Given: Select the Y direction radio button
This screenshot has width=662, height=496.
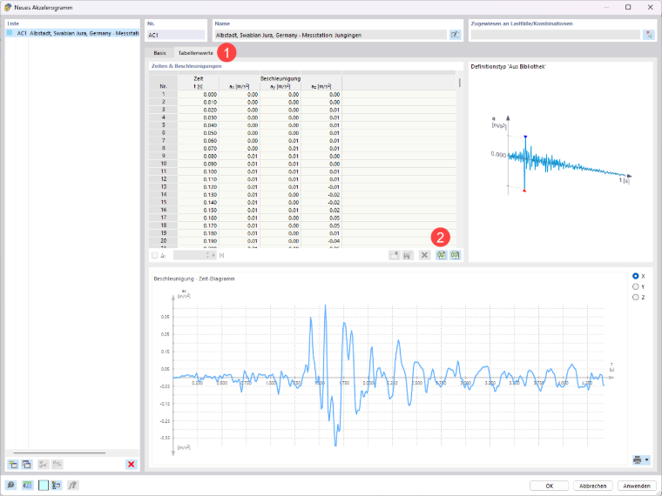Looking at the screenshot, I should (x=635, y=287).
